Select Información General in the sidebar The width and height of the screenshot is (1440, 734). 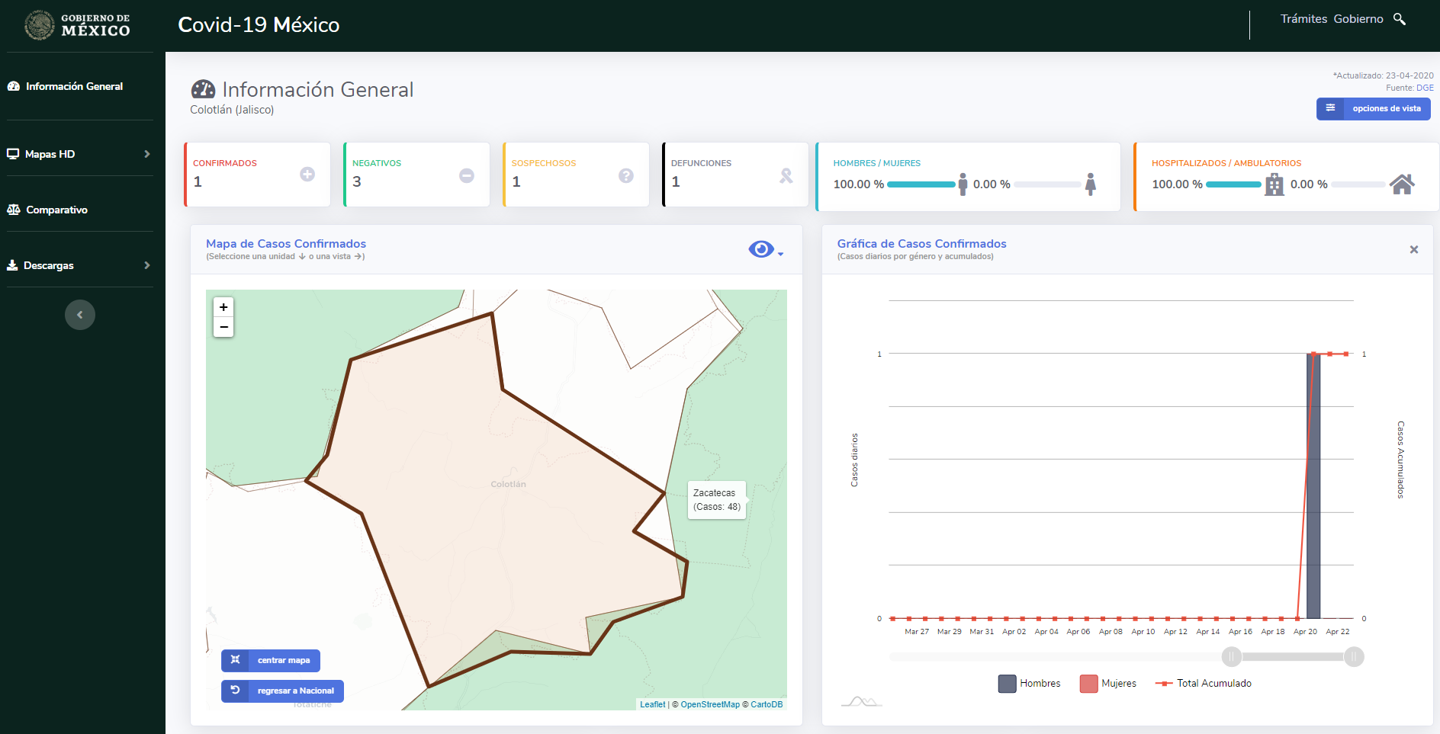[x=65, y=86]
